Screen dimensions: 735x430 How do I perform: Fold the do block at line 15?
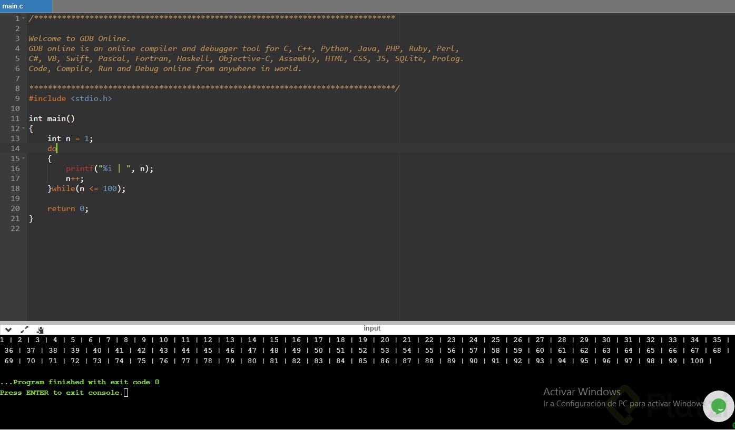[24, 158]
